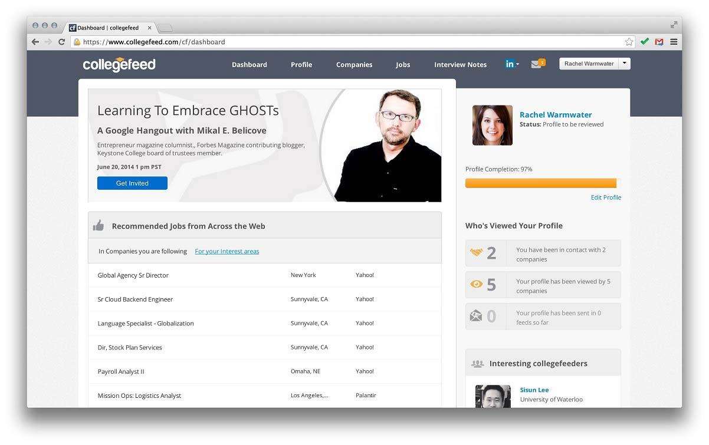This screenshot has width=709, height=445.
Task: Click the Edit Profile link
Action: tap(606, 197)
